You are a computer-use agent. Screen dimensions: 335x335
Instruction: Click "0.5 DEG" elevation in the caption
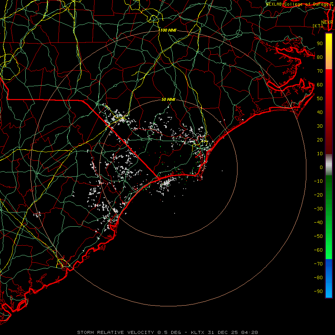click(169, 332)
